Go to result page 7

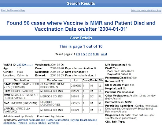(89, 54)
